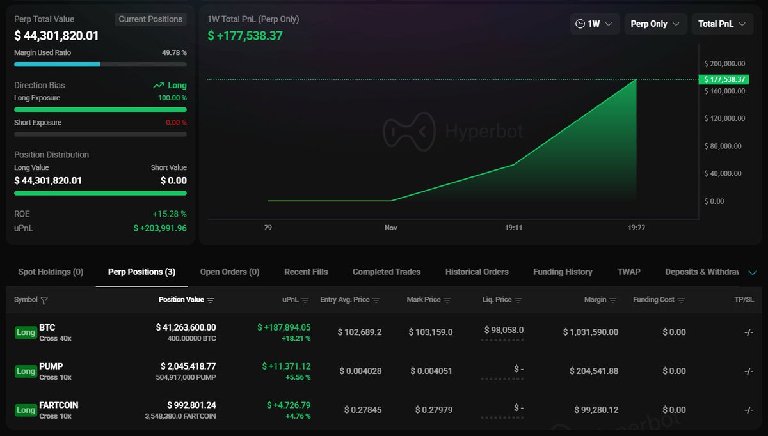Click the 19:22 chart time label

pyautogui.click(x=637, y=227)
